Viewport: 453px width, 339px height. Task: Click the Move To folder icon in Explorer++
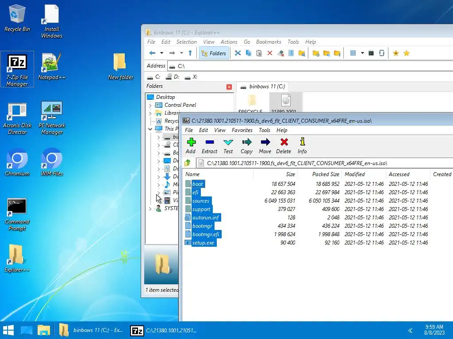(x=337, y=53)
